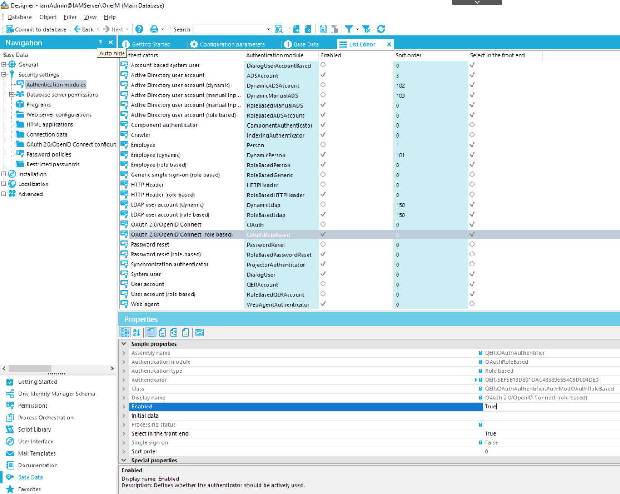Image resolution: width=620 pixels, height=494 pixels.
Task: Expand the Installation tree node
Action: pyautogui.click(x=4, y=174)
